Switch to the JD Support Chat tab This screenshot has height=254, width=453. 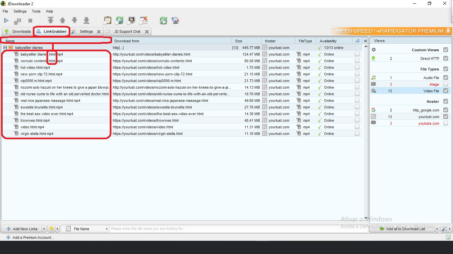[x=127, y=31]
